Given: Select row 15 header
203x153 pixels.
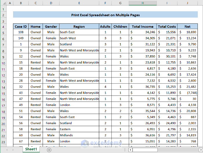Looking at the screenshot, I should point(3,93).
